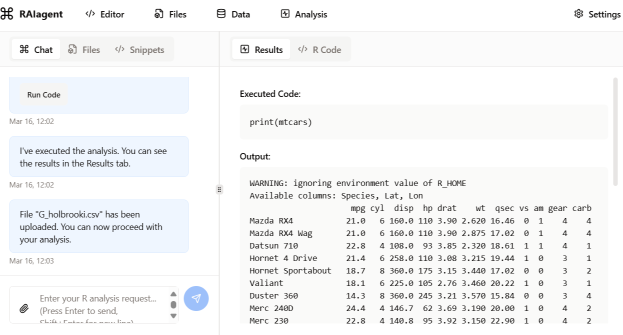623x335 pixels.
Task: Click the chart icon on Results tab
Action: coord(245,49)
